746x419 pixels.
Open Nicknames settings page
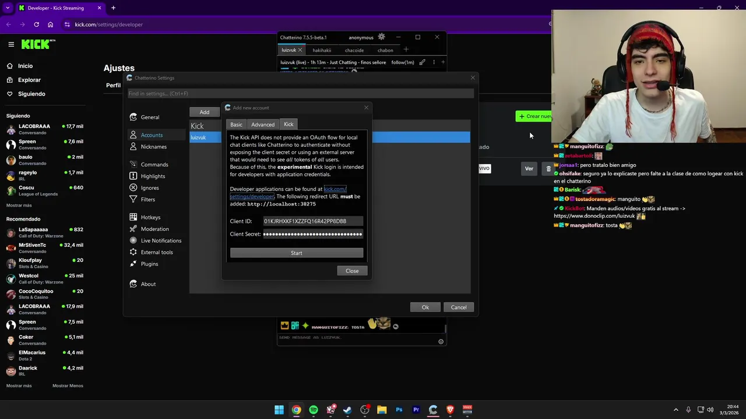click(x=154, y=147)
